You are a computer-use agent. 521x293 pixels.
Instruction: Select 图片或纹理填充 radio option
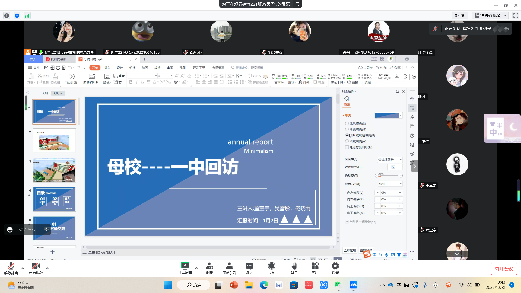click(x=347, y=135)
